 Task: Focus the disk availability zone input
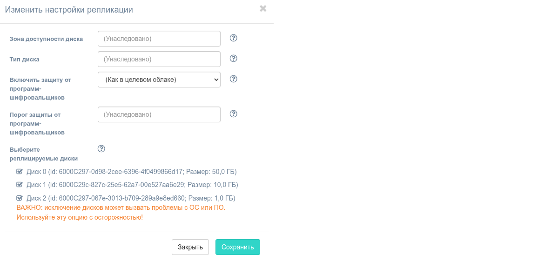(x=159, y=39)
